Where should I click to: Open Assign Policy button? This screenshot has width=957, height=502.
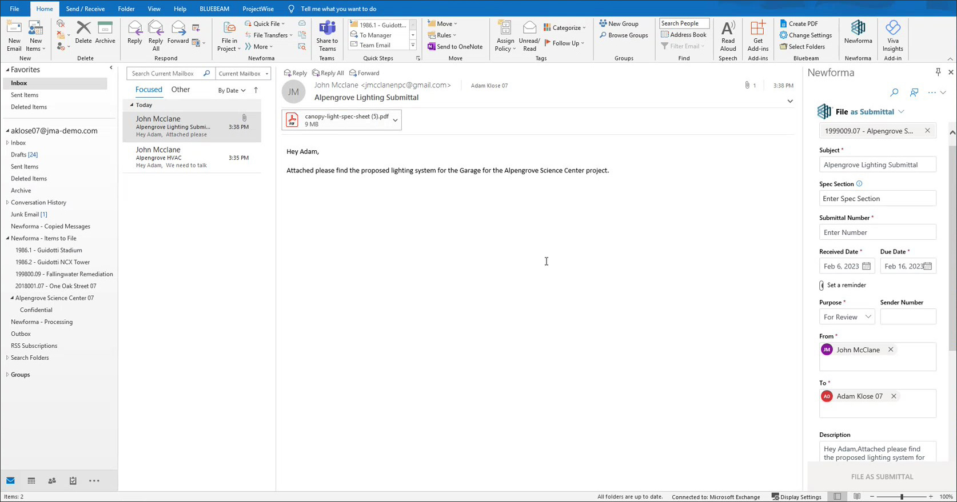505,36
